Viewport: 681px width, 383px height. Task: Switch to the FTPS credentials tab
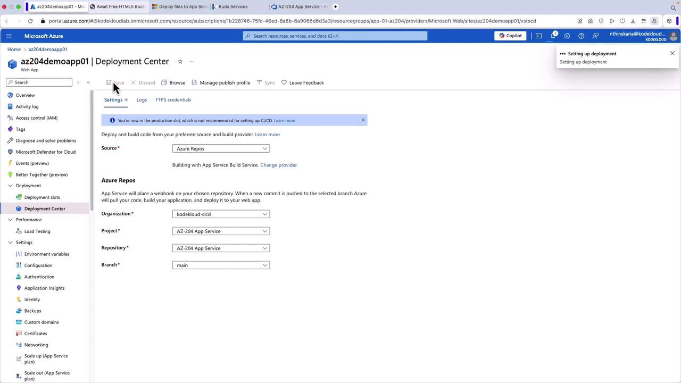coord(173,99)
